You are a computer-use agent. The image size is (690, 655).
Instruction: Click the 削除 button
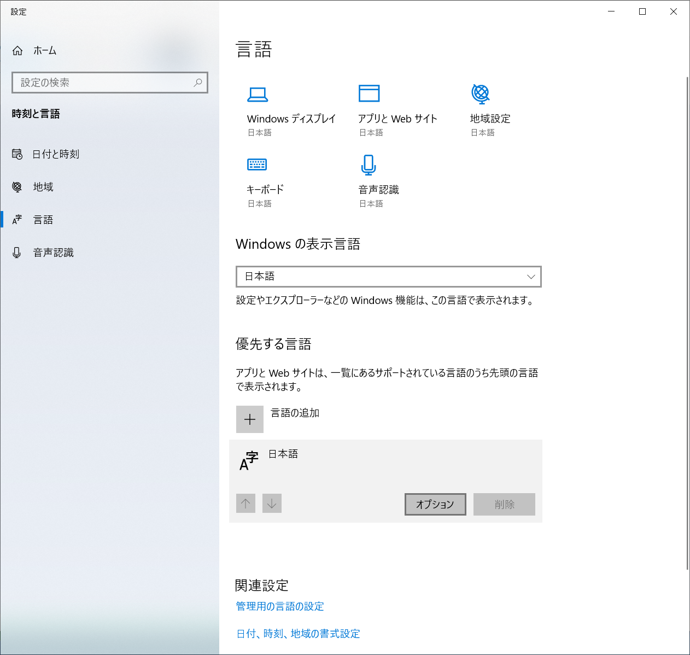pyautogui.click(x=504, y=504)
